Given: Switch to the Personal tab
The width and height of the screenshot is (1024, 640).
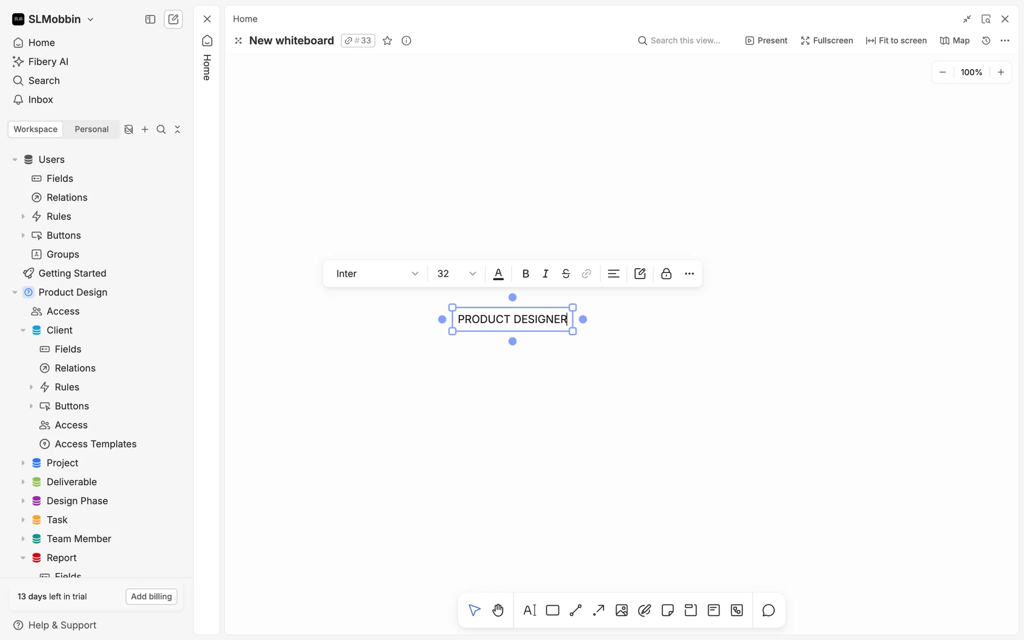Looking at the screenshot, I should coord(91,129).
